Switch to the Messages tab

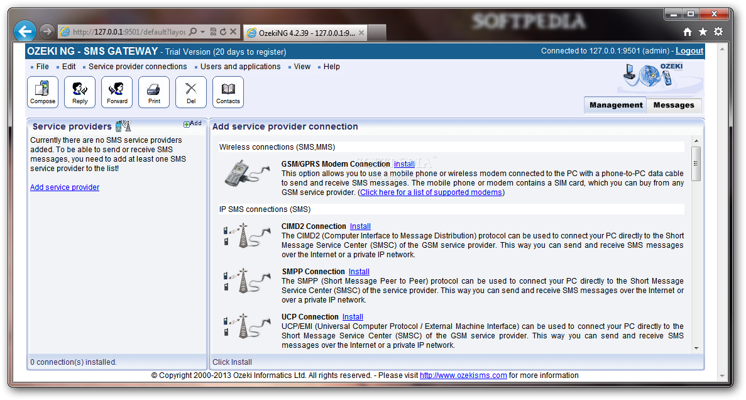pos(674,105)
